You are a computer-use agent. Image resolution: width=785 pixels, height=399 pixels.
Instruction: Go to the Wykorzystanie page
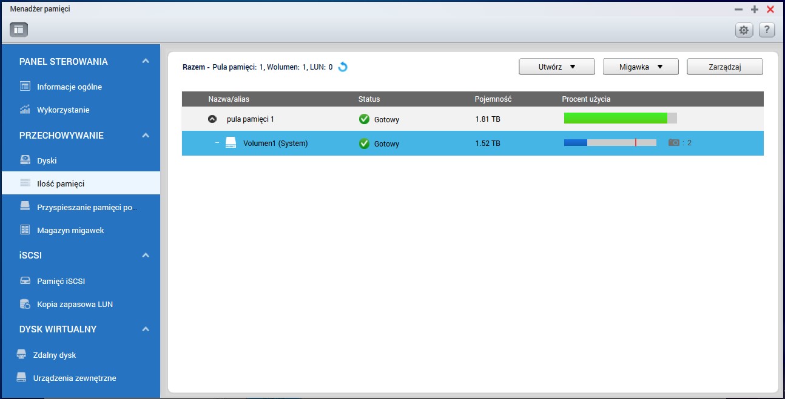tap(63, 110)
